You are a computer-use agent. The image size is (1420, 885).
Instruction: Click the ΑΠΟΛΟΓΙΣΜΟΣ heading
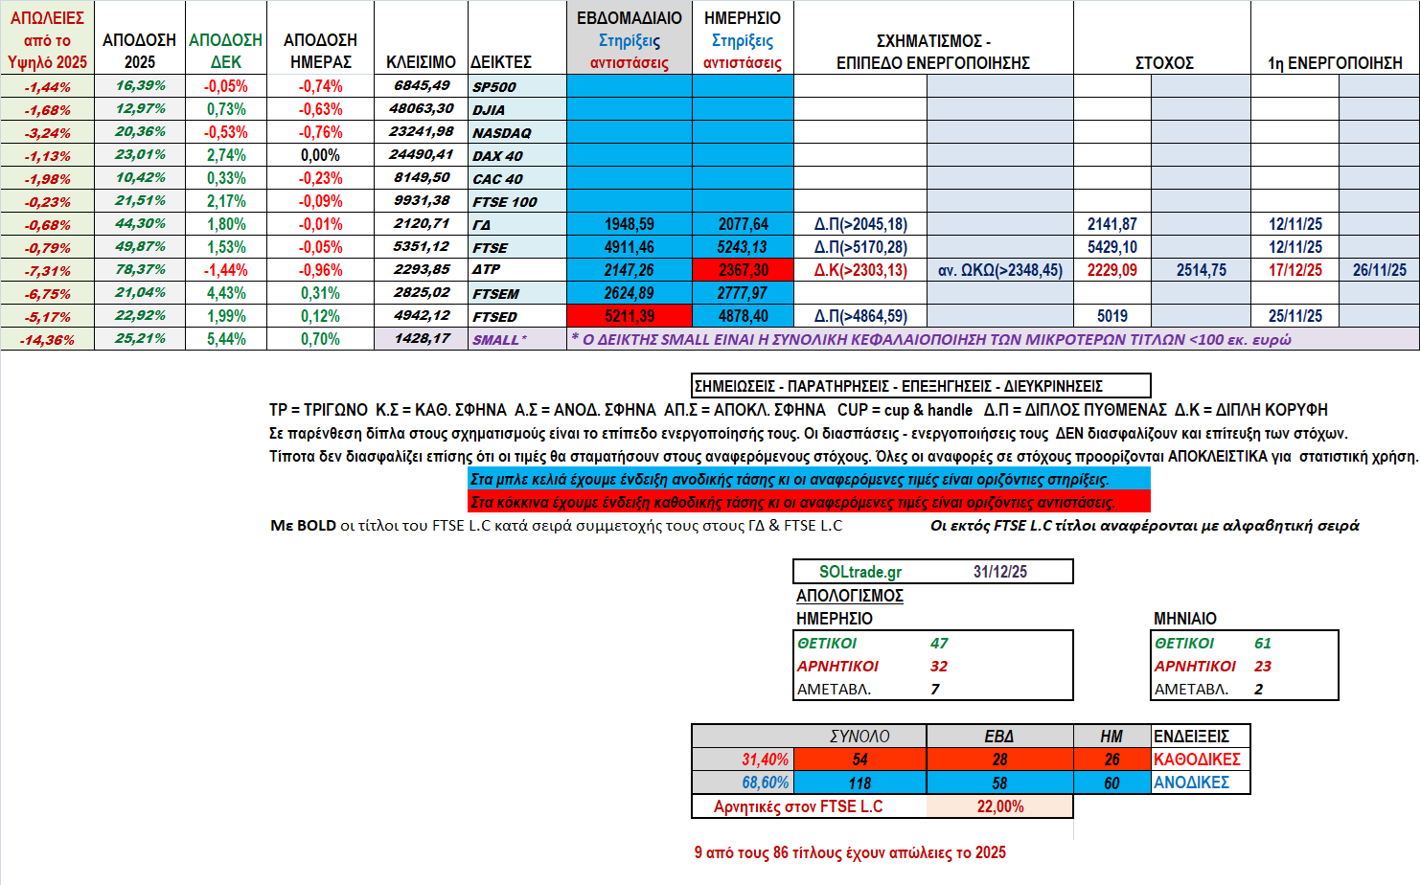[849, 596]
